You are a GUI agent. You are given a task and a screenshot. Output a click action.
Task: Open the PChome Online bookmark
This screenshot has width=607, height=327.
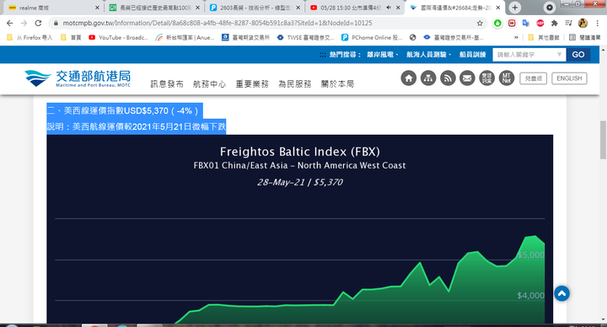click(372, 38)
